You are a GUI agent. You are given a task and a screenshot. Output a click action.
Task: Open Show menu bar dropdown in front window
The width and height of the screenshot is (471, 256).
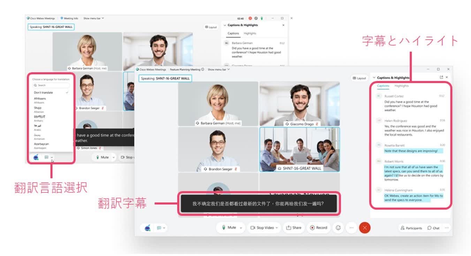tap(219, 70)
